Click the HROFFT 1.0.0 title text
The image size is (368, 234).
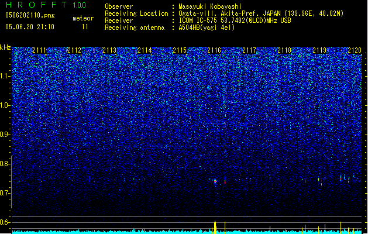pyautogui.click(x=46, y=5)
